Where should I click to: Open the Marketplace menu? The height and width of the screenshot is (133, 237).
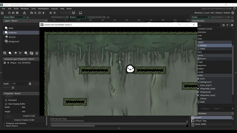pyautogui.click(x=43, y=8)
